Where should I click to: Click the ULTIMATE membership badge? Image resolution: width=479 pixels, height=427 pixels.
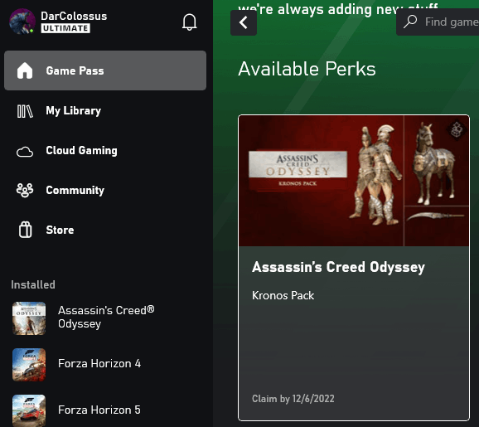65,28
